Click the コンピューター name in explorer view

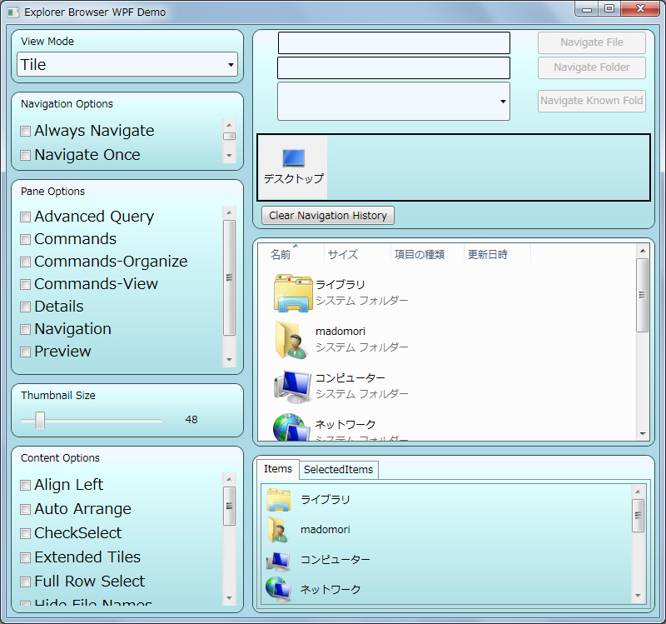coord(350,378)
